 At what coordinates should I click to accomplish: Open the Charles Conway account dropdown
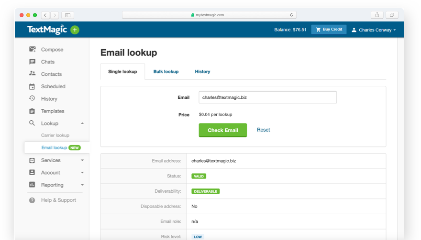(x=374, y=30)
